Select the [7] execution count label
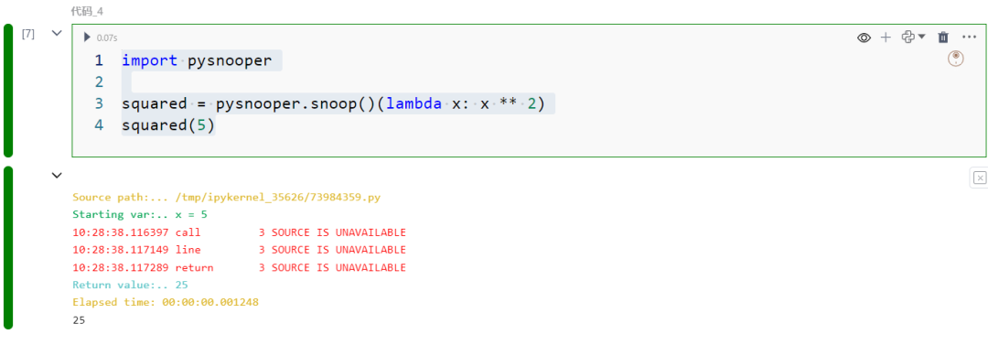 (x=28, y=33)
